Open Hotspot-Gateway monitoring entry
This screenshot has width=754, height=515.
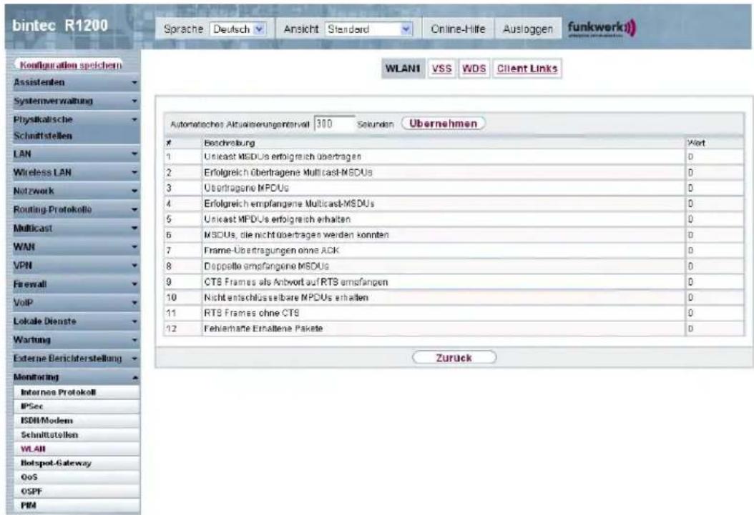77,463
